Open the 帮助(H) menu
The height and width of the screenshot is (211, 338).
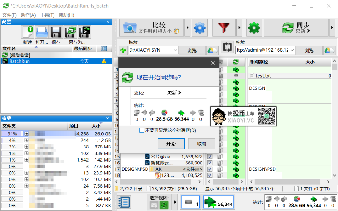coord(66,15)
